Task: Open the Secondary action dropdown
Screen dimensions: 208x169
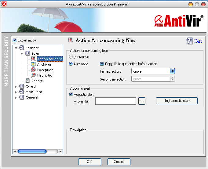Action: point(153,79)
